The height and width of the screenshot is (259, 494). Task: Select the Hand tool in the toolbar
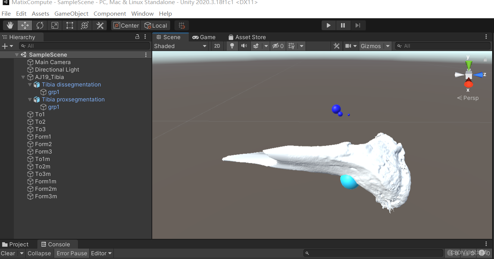tap(10, 25)
